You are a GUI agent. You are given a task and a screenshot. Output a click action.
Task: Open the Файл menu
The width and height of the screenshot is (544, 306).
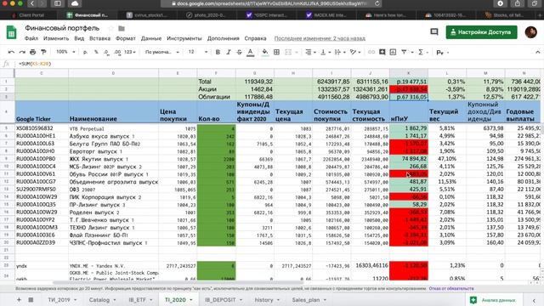31,38
